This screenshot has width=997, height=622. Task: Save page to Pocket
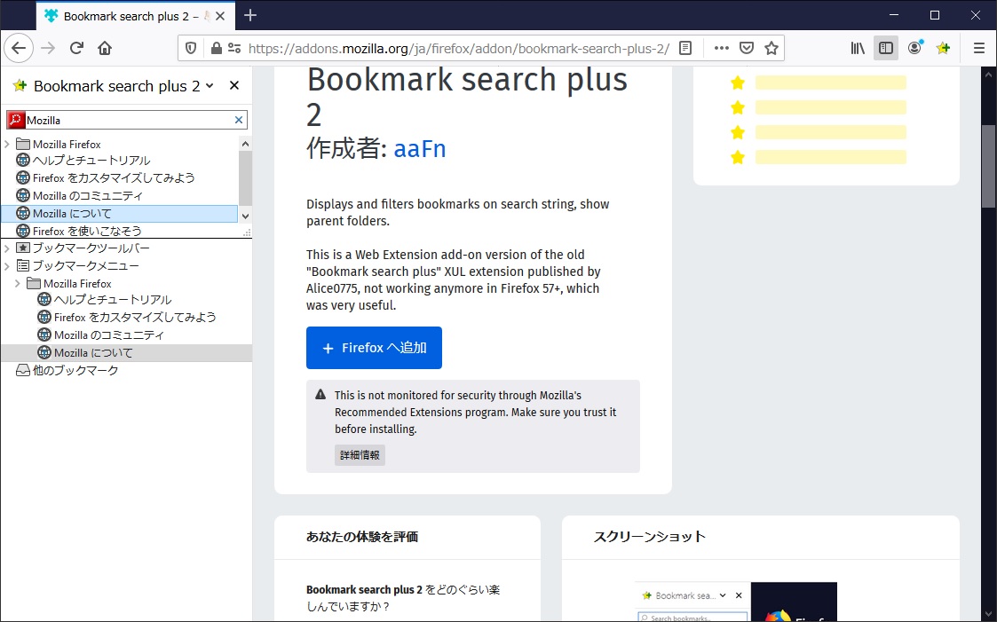coord(747,48)
